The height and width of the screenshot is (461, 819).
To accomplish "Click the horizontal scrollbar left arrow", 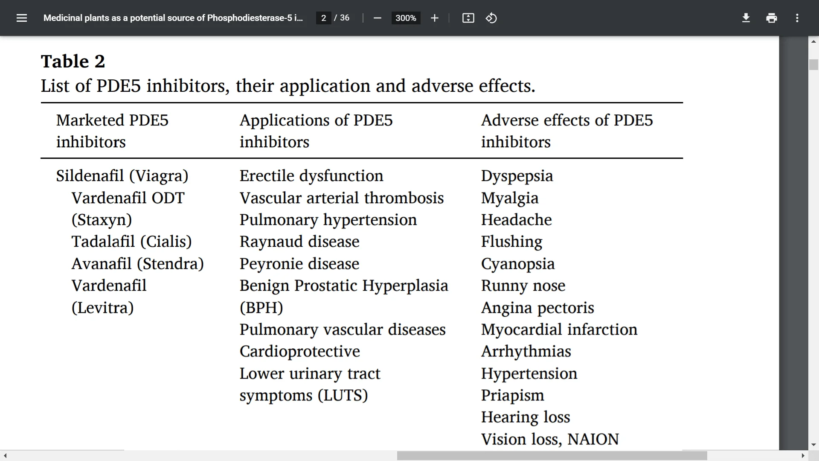I will pyautogui.click(x=5, y=455).
